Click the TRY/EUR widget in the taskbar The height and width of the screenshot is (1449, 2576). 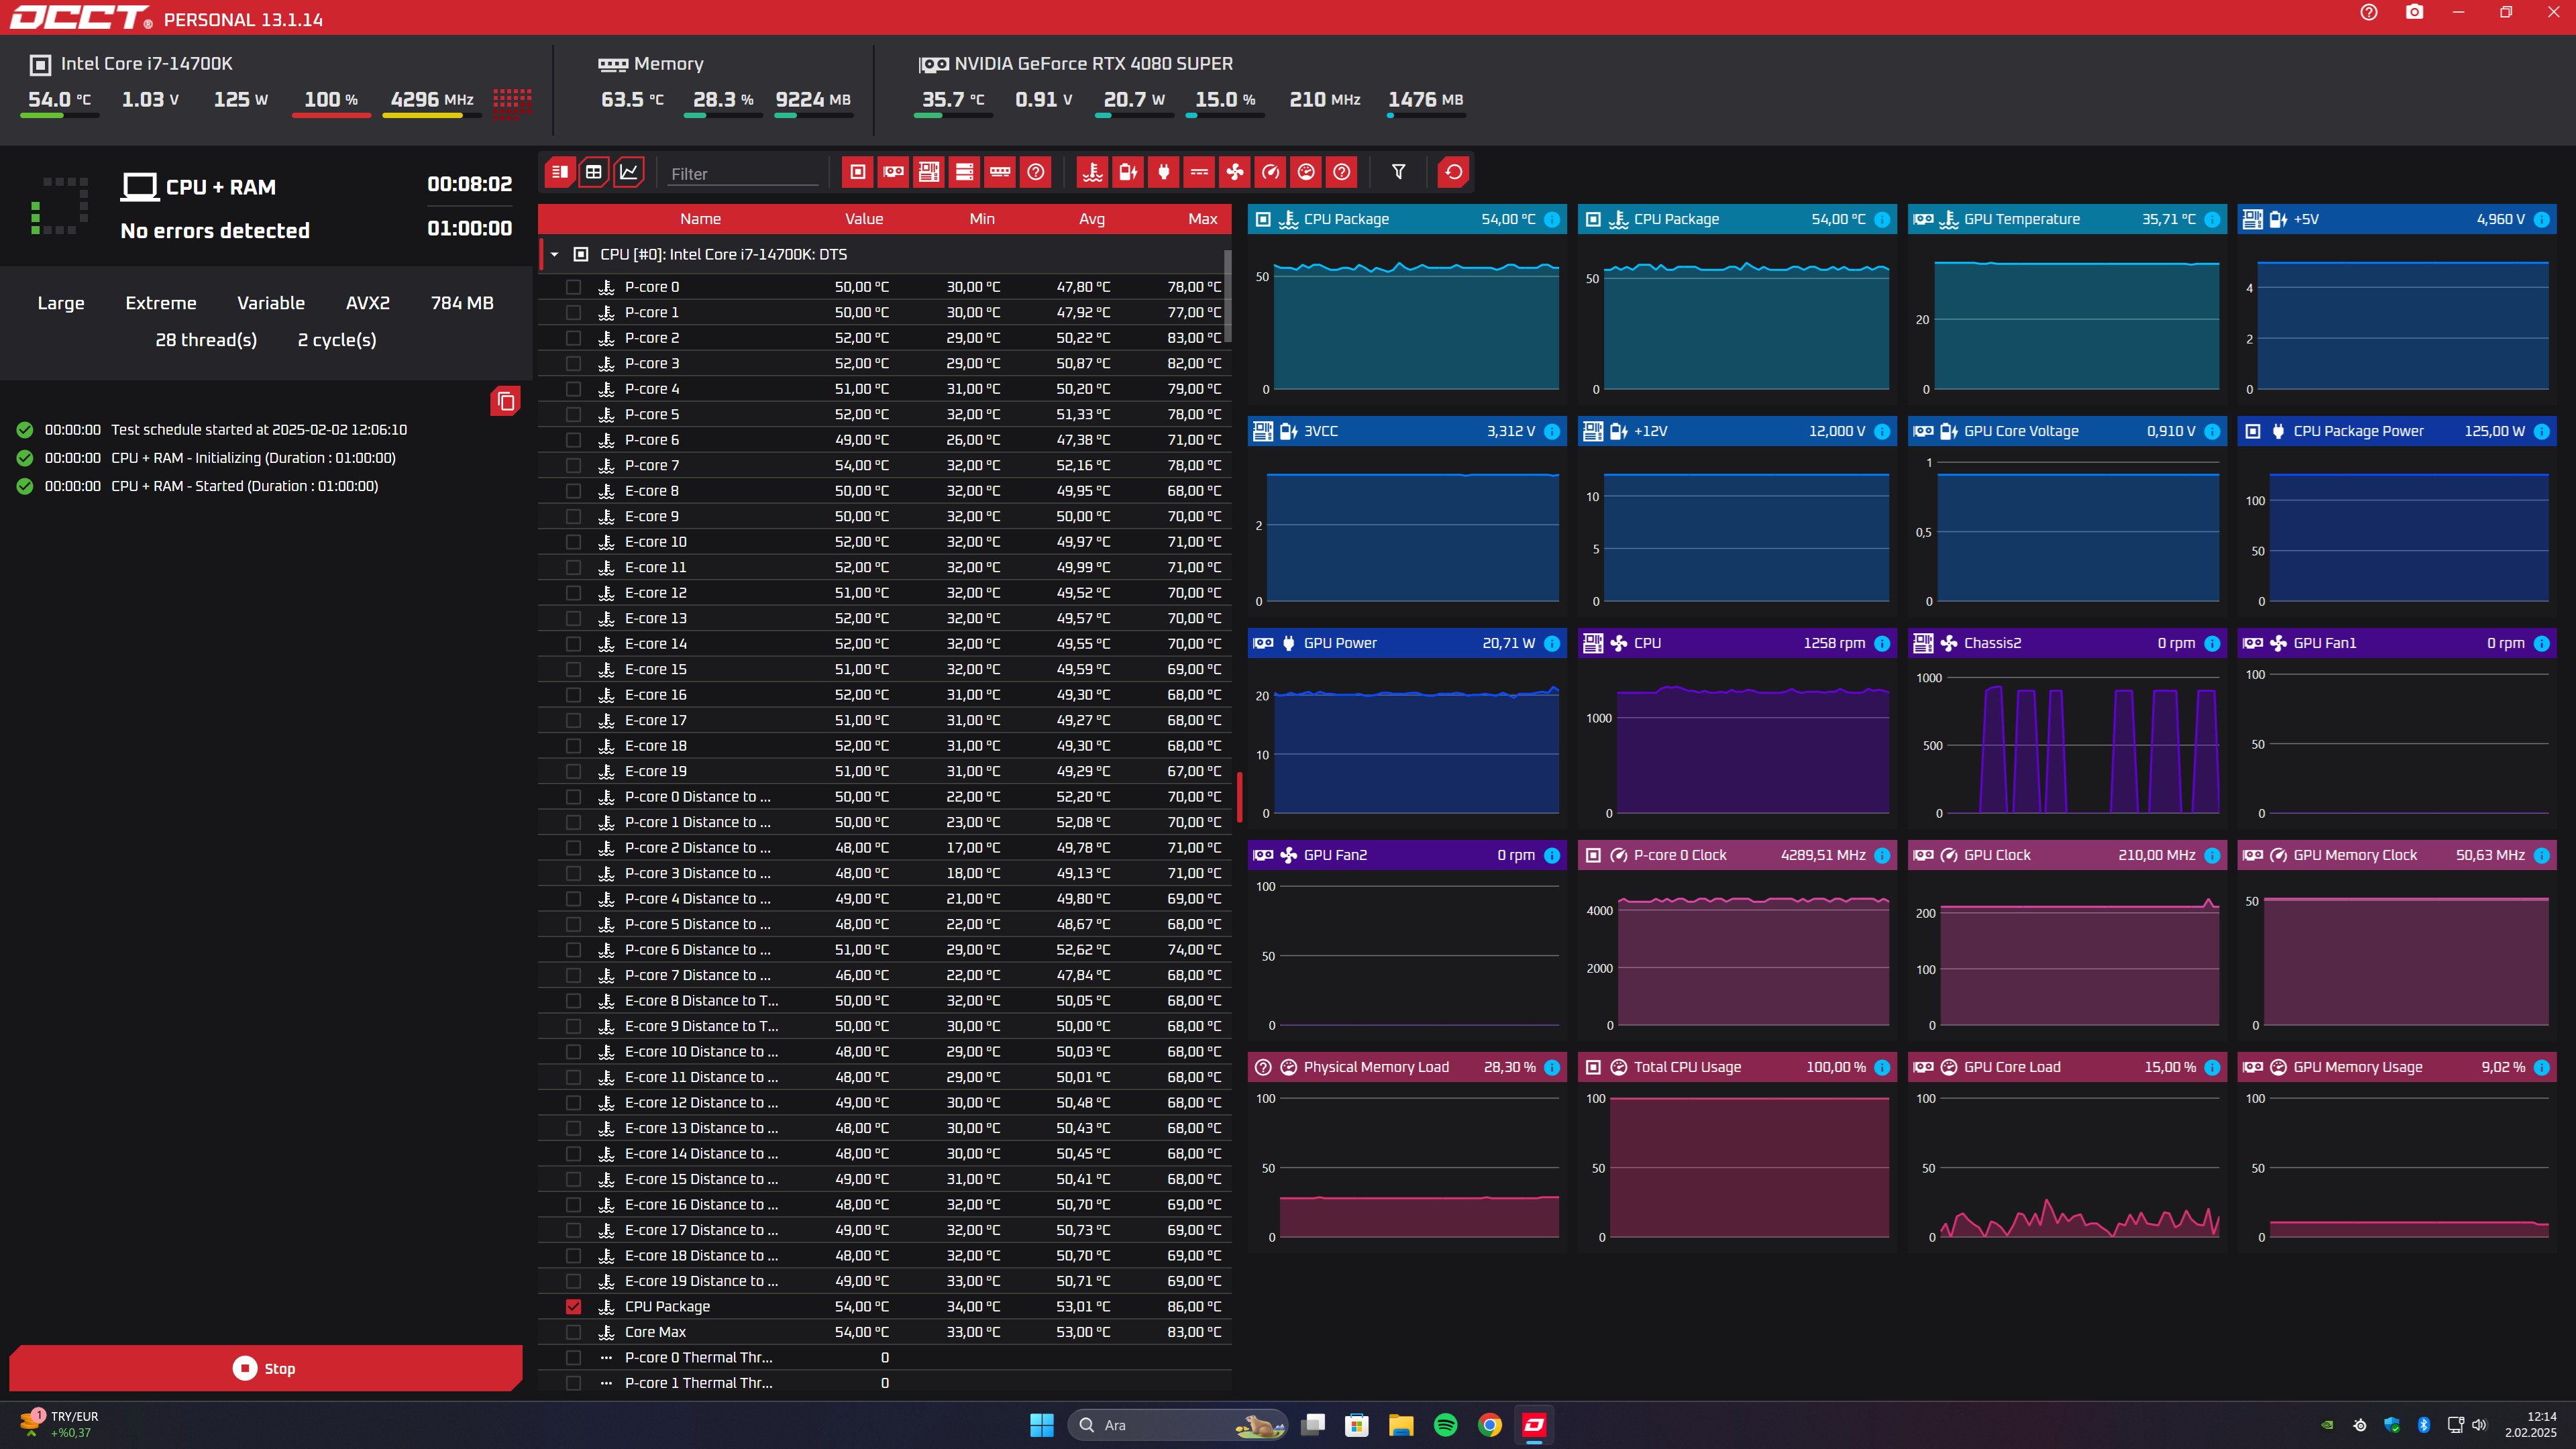[60, 1424]
